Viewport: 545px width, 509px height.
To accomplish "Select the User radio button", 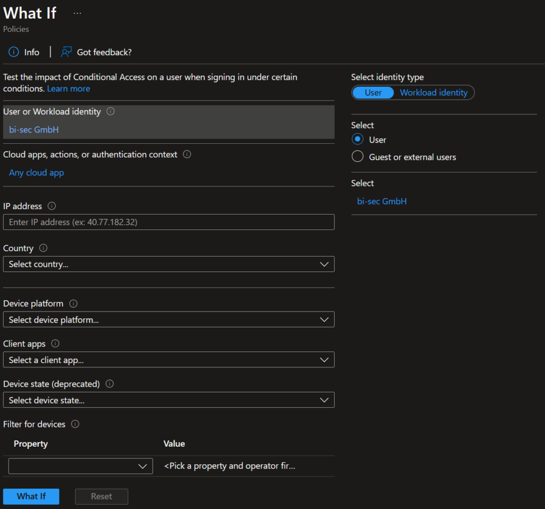I will coord(358,139).
